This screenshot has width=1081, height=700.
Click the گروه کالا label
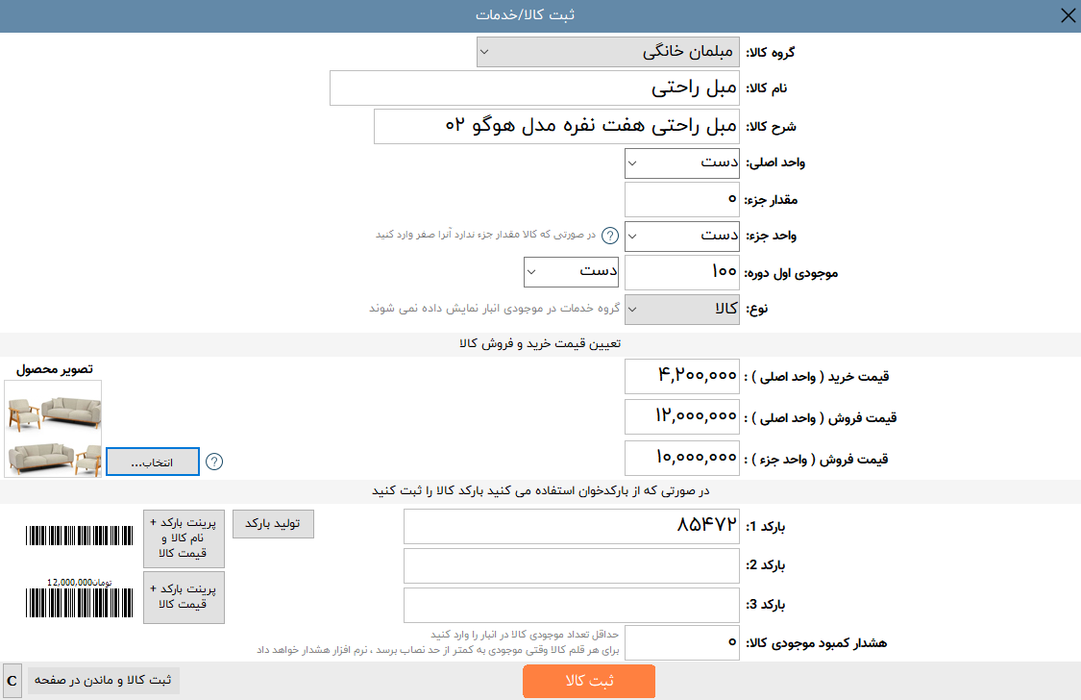770,53
